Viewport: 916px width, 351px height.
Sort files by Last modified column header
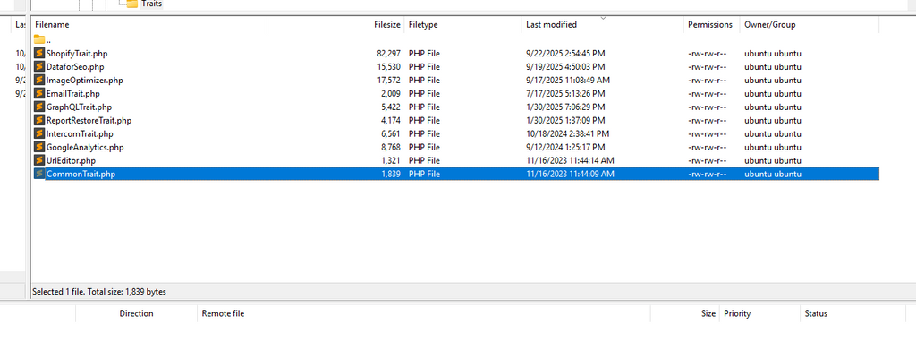coord(602,24)
